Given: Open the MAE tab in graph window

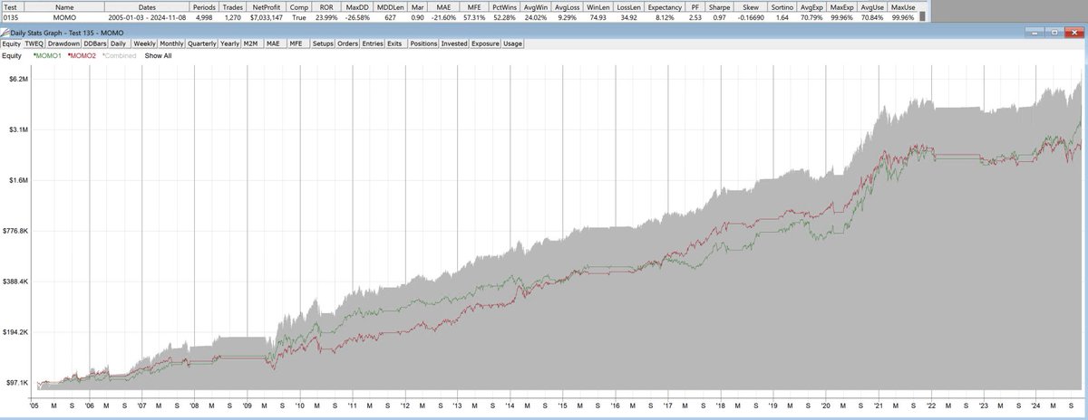Looking at the screenshot, I should 276,43.
